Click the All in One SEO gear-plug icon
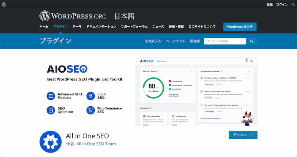Viewport: 297px width, 157px height. [x=50, y=142]
